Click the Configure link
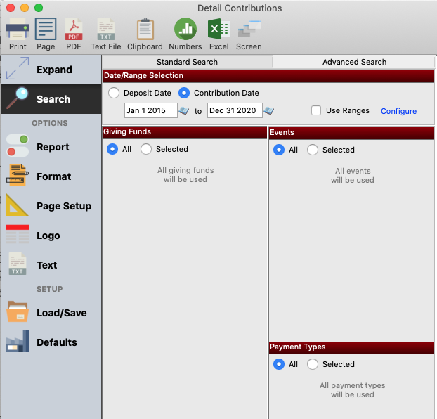437x419 pixels. (398, 111)
